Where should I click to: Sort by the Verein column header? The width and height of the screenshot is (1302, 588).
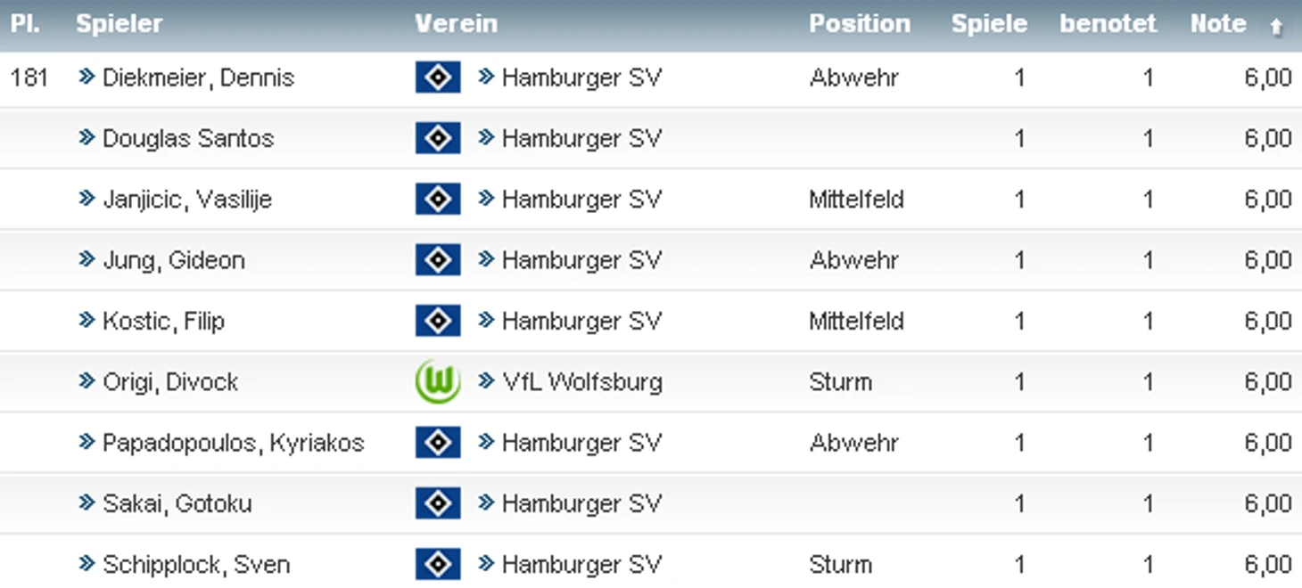[456, 24]
